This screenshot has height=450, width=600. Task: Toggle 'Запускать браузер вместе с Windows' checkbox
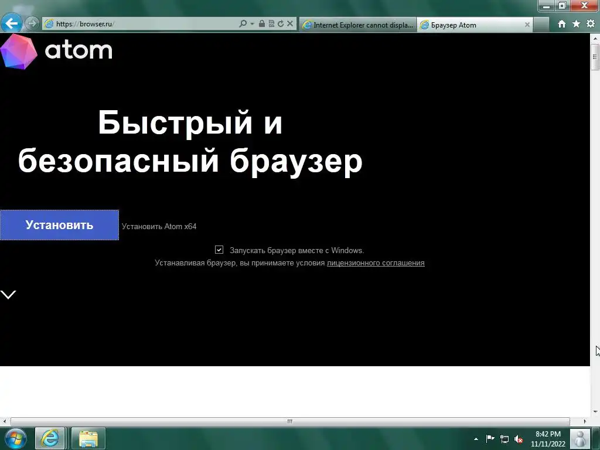tap(219, 250)
